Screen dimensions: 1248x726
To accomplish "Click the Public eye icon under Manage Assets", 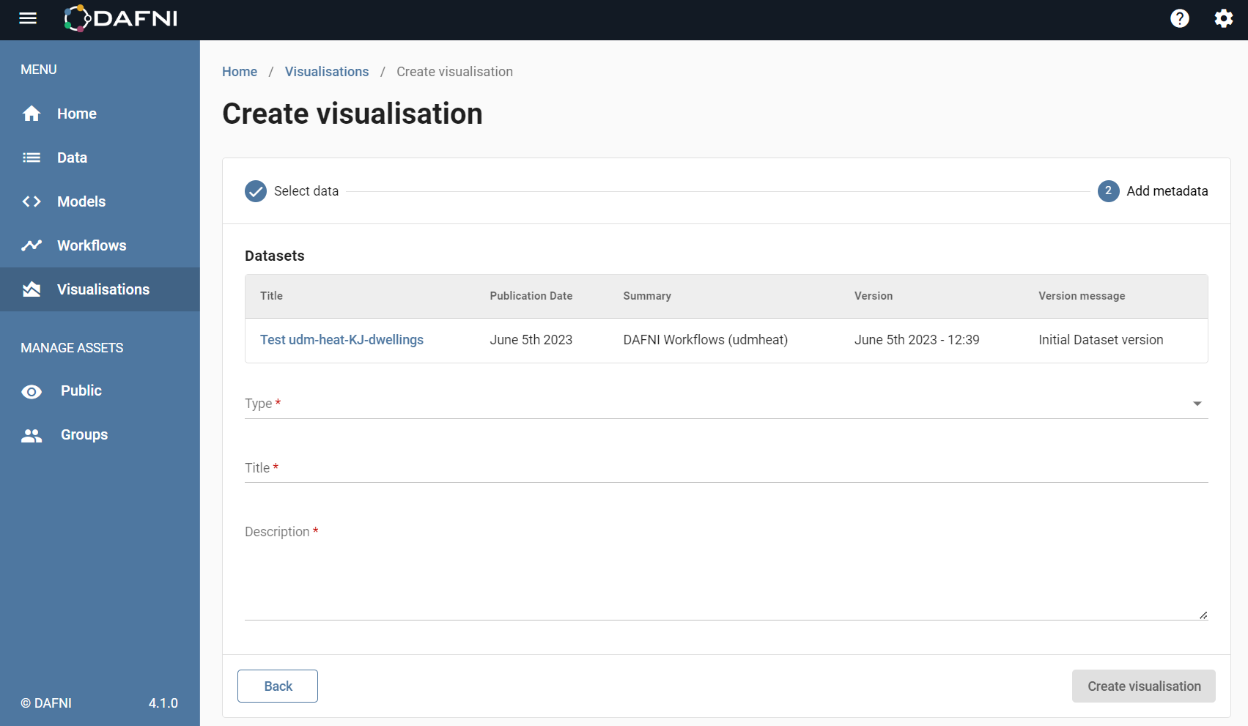I will (32, 390).
